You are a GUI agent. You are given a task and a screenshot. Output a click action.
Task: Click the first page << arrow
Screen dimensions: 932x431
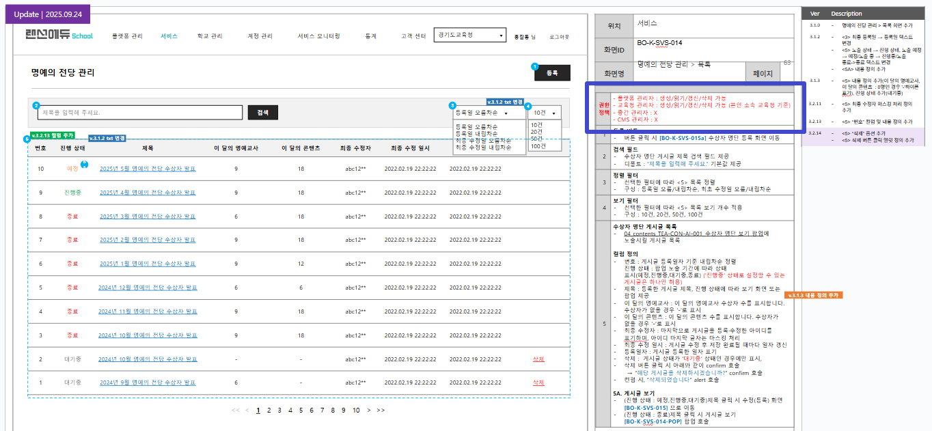click(236, 411)
